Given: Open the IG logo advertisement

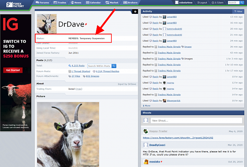Looking at the screenshot, I should [x=10, y=24].
